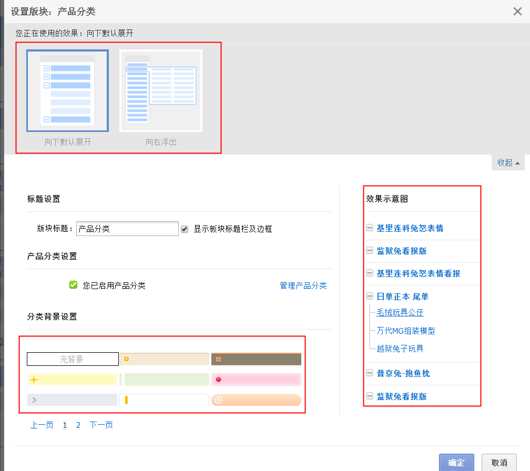Open the 管理产品分类 link
The width and height of the screenshot is (530, 471).
tap(303, 284)
